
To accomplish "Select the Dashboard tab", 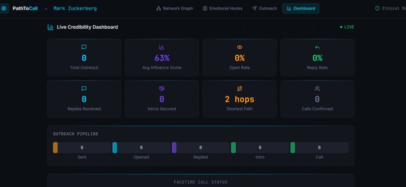I will coord(301,9).
